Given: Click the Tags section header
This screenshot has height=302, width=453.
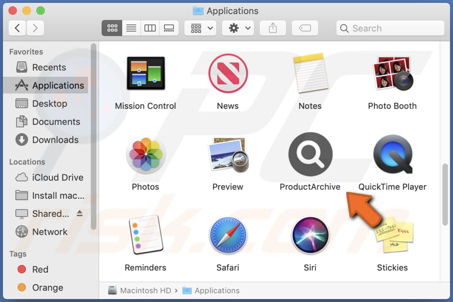Looking at the screenshot, I should (18, 254).
